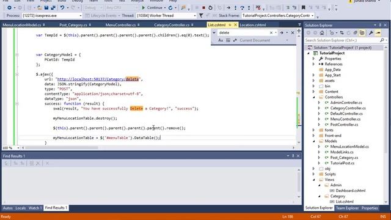Screen dimensions: 391x220
Task: Toggle Match Case in find box
Action: click(x=221, y=40)
